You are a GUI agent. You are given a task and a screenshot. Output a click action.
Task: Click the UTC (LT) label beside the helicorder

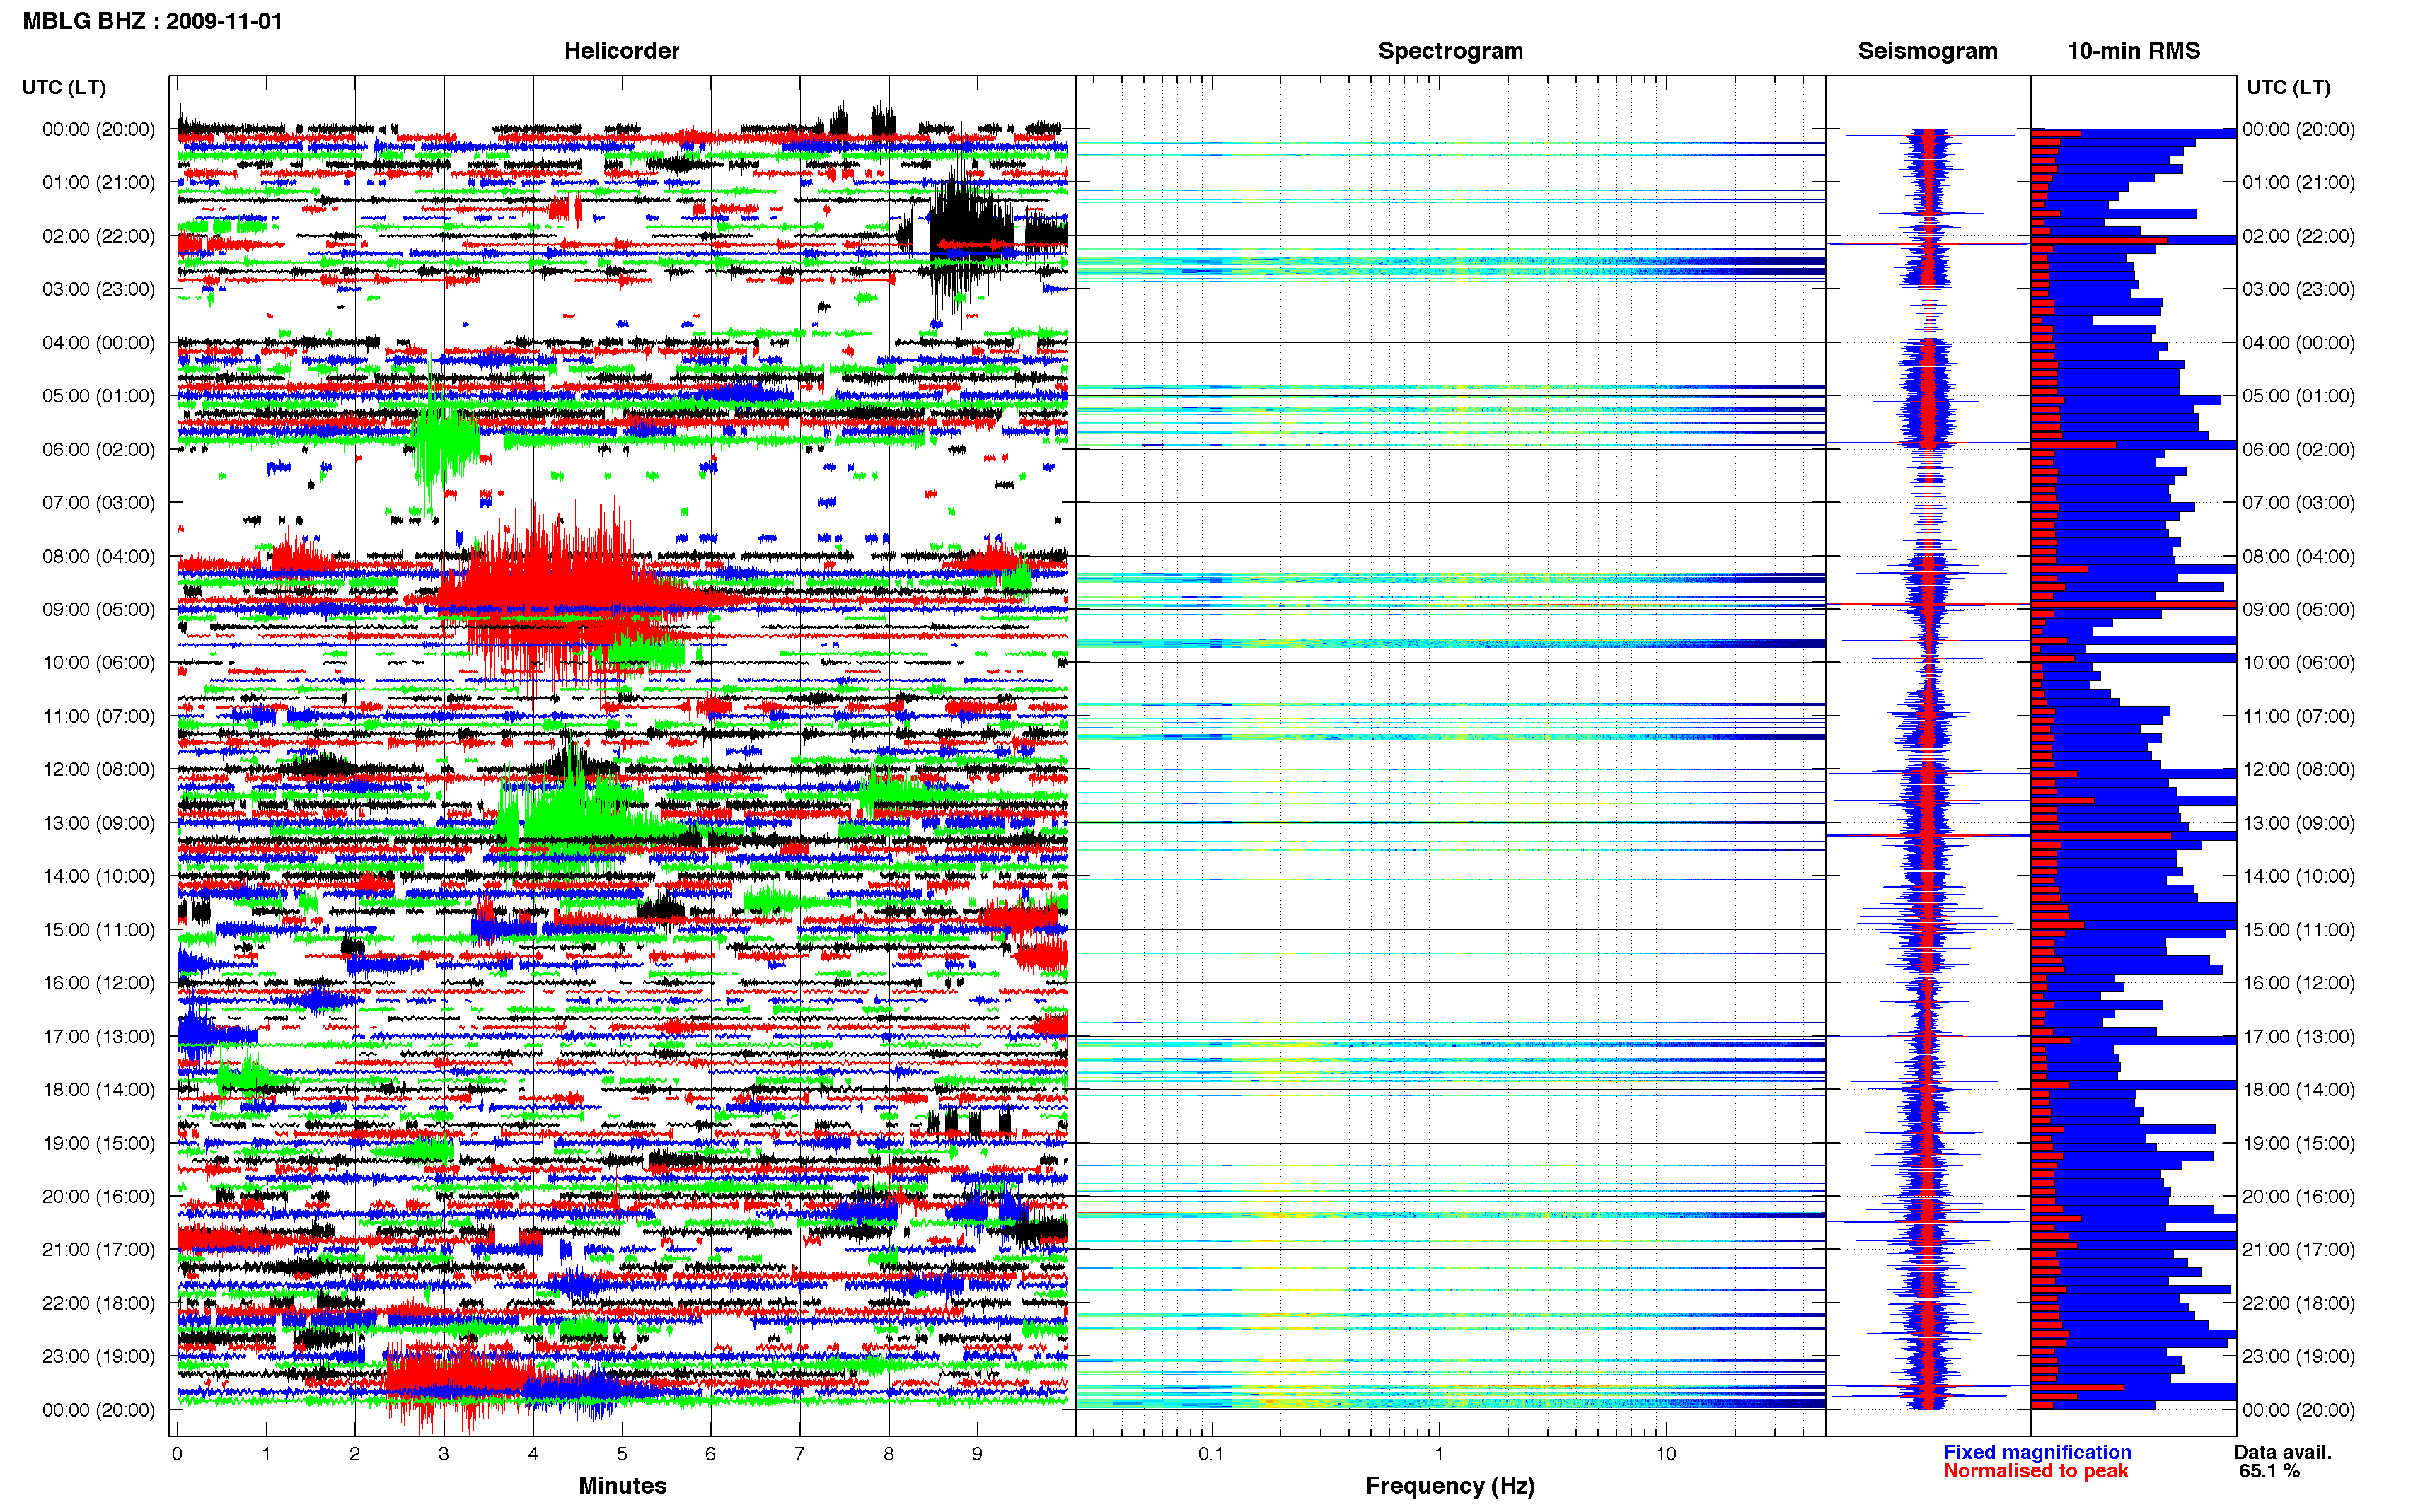point(64,88)
